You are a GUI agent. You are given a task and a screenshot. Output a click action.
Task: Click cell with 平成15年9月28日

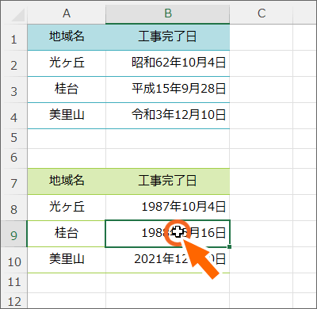(168, 90)
